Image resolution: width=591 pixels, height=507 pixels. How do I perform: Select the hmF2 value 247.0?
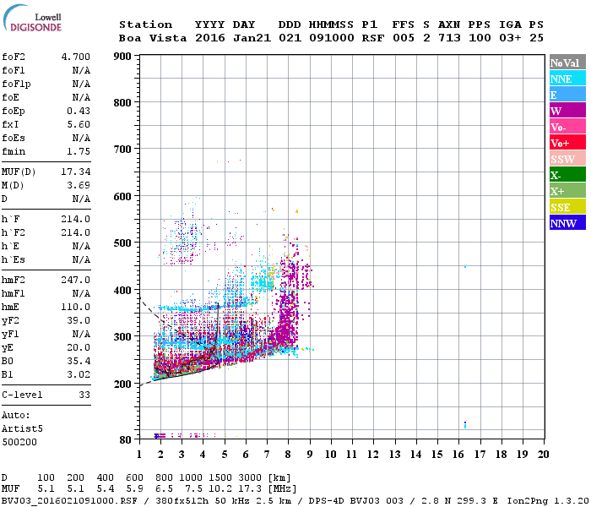(x=76, y=281)
